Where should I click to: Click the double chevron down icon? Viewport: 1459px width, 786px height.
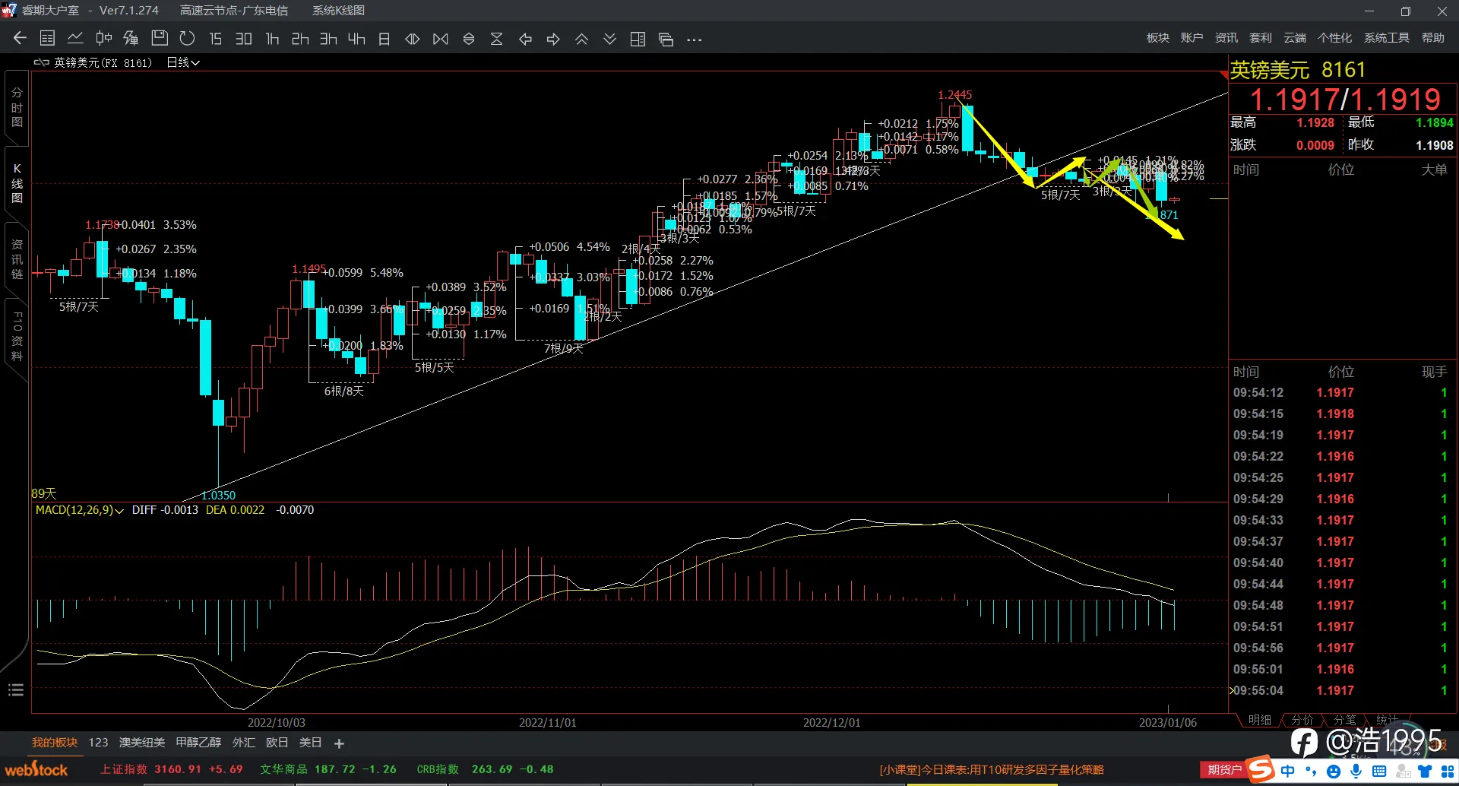pos(609,39)
